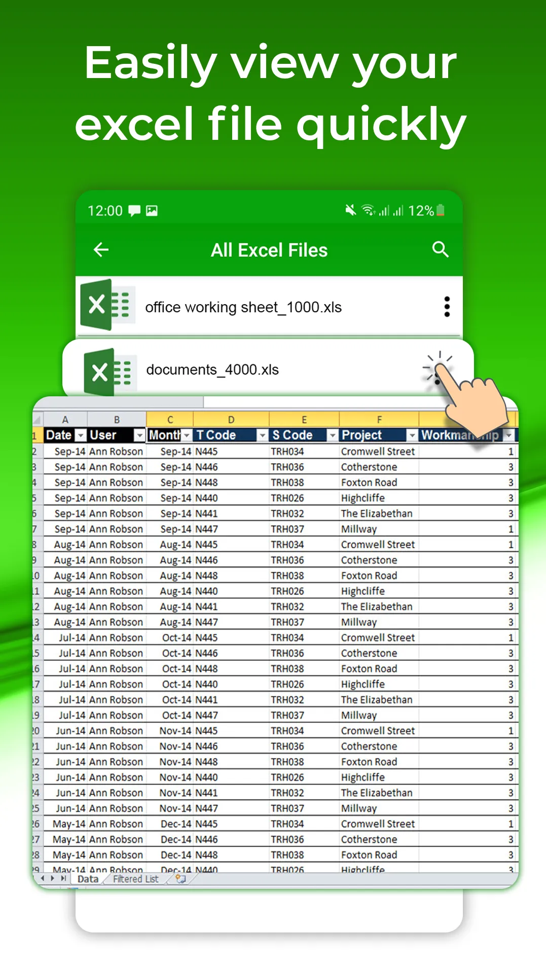Open the User column filter dropdown
546x973 pixels.
pyautogui.click(x=139, y=435)
